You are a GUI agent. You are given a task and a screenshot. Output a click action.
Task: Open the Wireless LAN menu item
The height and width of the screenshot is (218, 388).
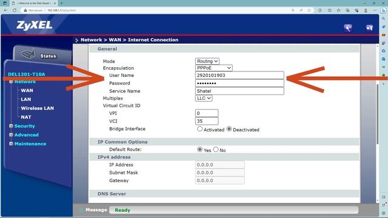coord(38,108)
